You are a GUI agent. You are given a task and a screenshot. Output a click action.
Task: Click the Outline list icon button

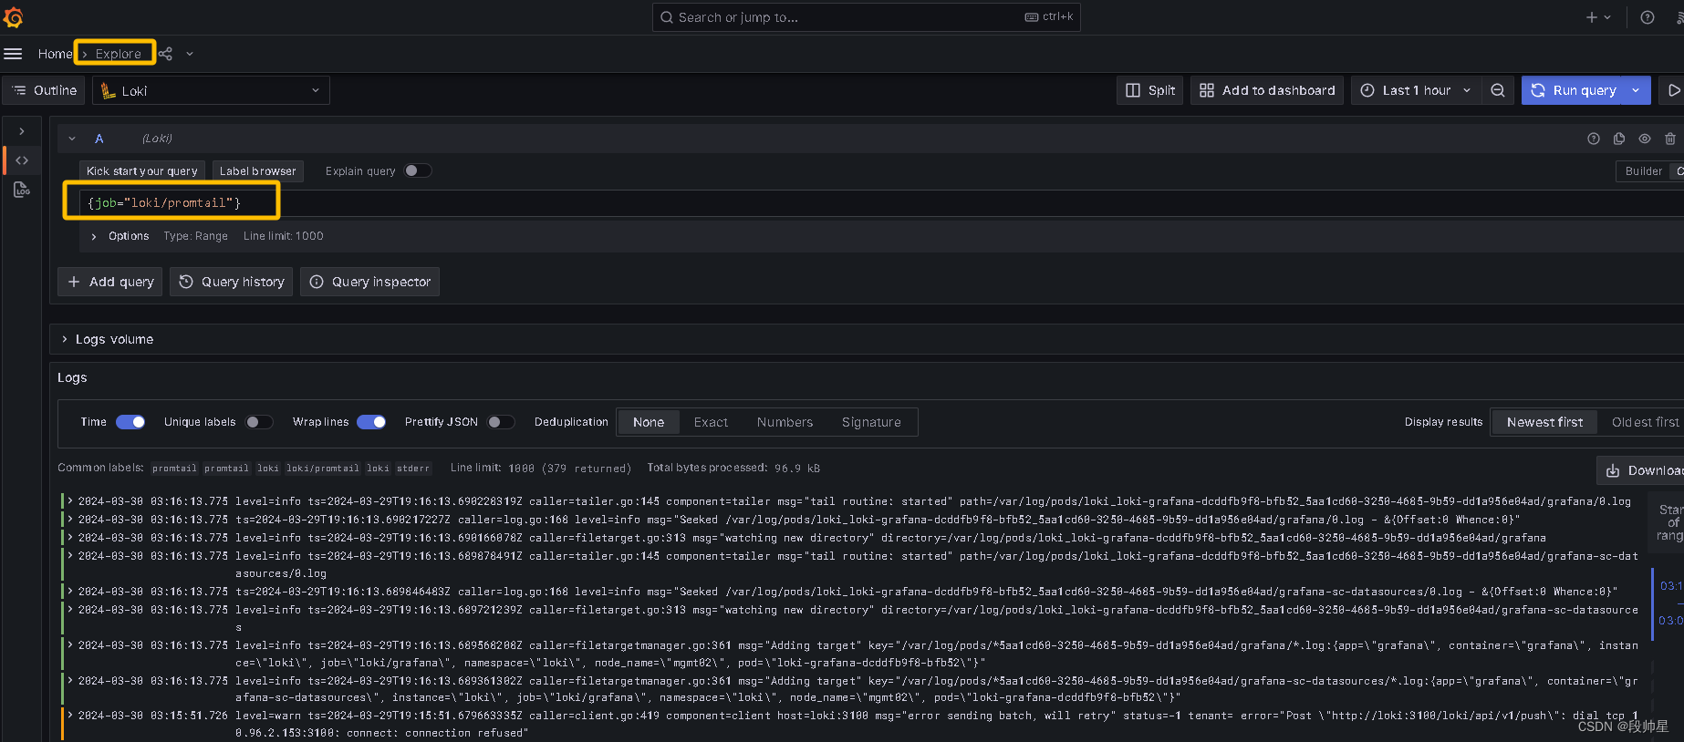44,90
